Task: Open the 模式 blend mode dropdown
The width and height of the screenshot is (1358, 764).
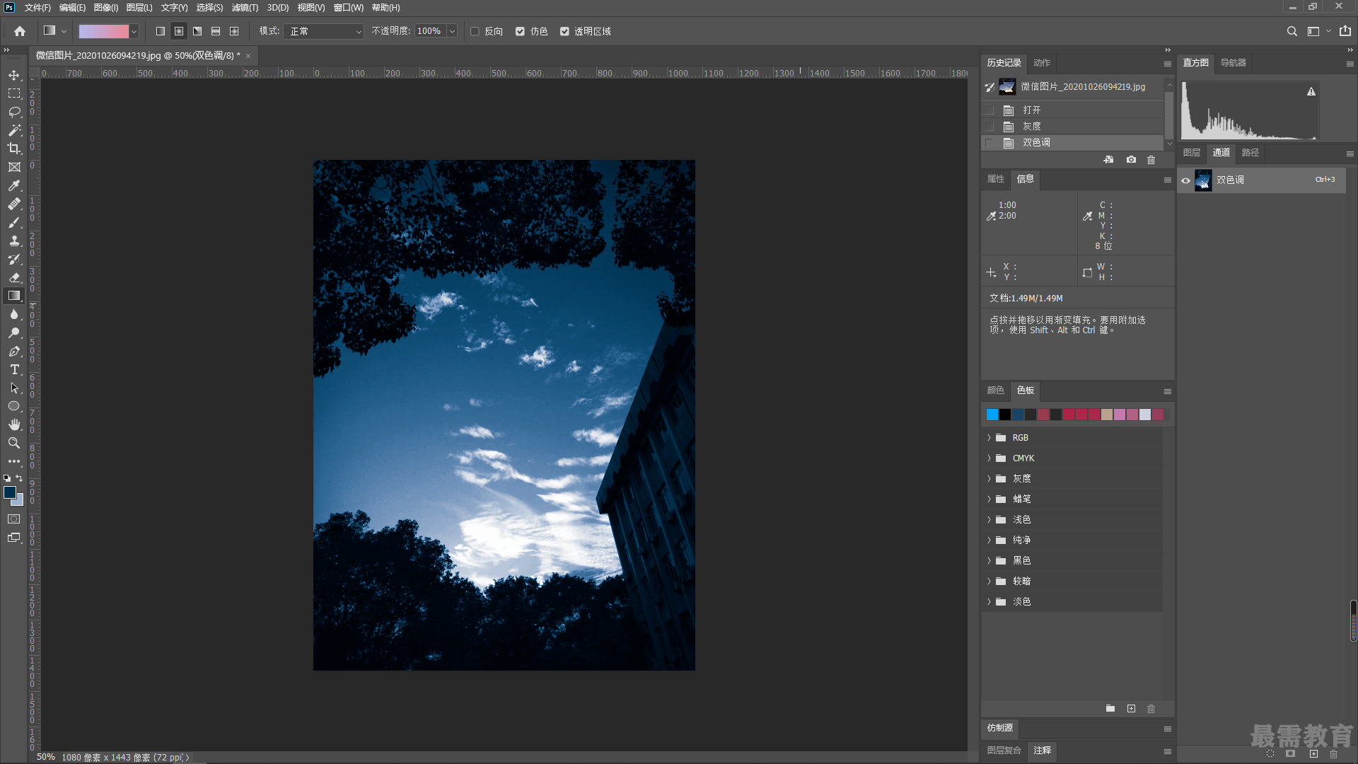Action: pyautogui.click(x=323, y=31)
